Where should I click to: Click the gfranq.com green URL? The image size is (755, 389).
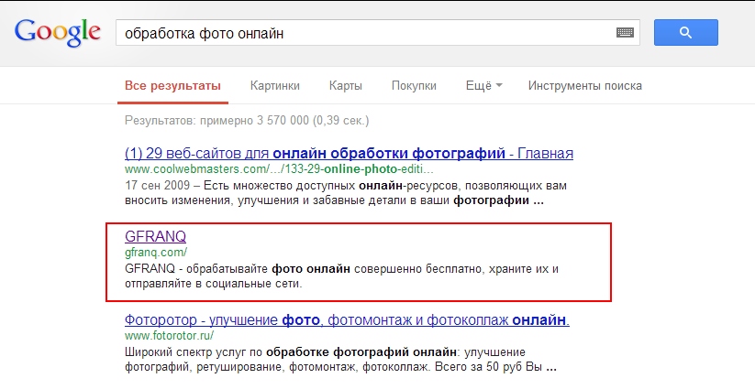tap(156, 252)
